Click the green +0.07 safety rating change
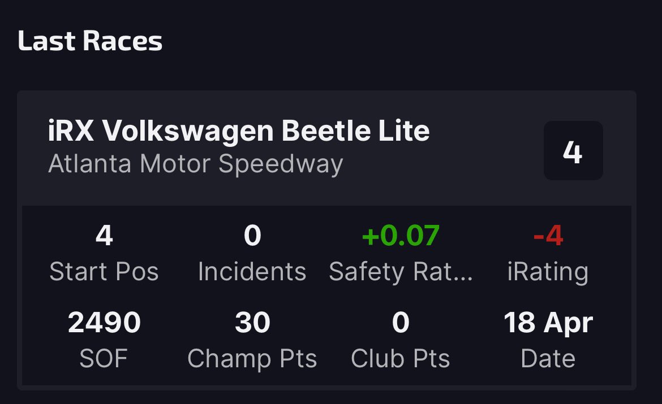This screenshot has height=404, width=662. pos(401,235)
